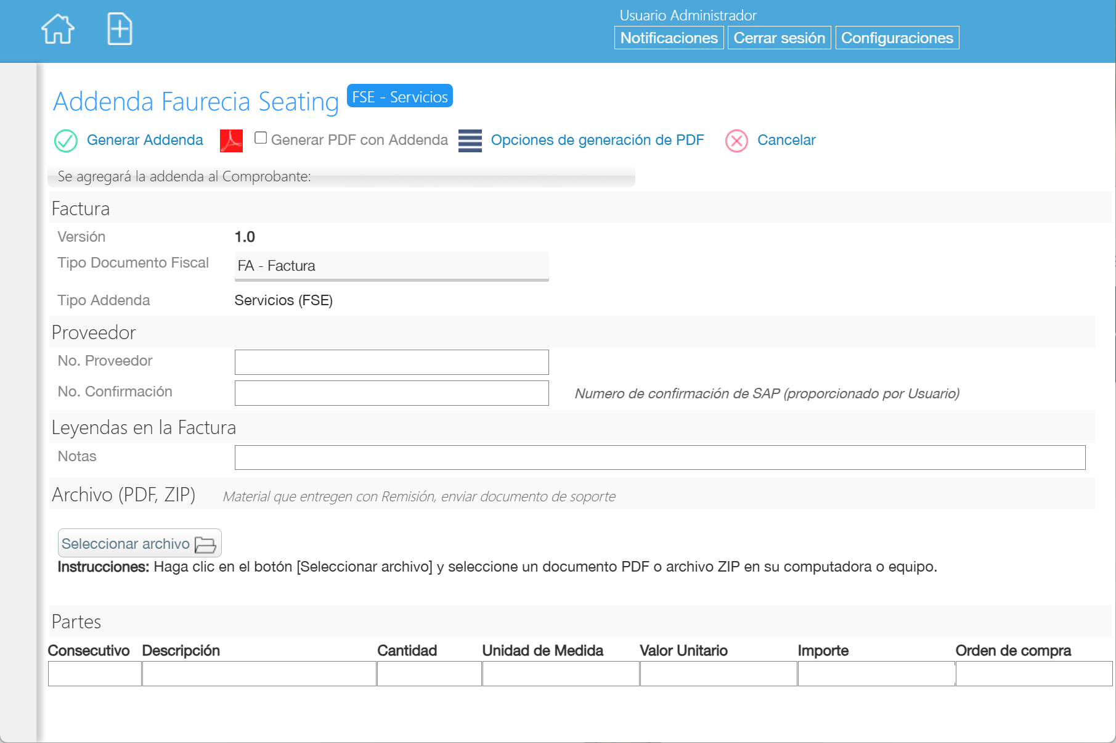Click the Proveedor section header
This screenshot has width=1116, height=743.
(94, 332)
